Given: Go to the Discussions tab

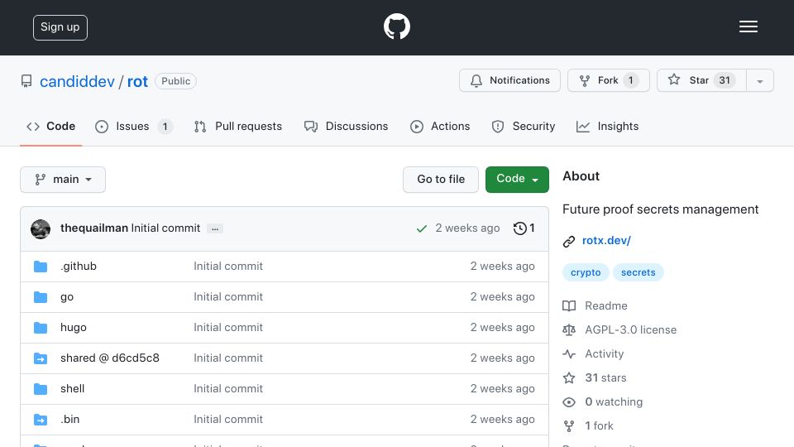Looking at the screenshot, I should point(346,126).
